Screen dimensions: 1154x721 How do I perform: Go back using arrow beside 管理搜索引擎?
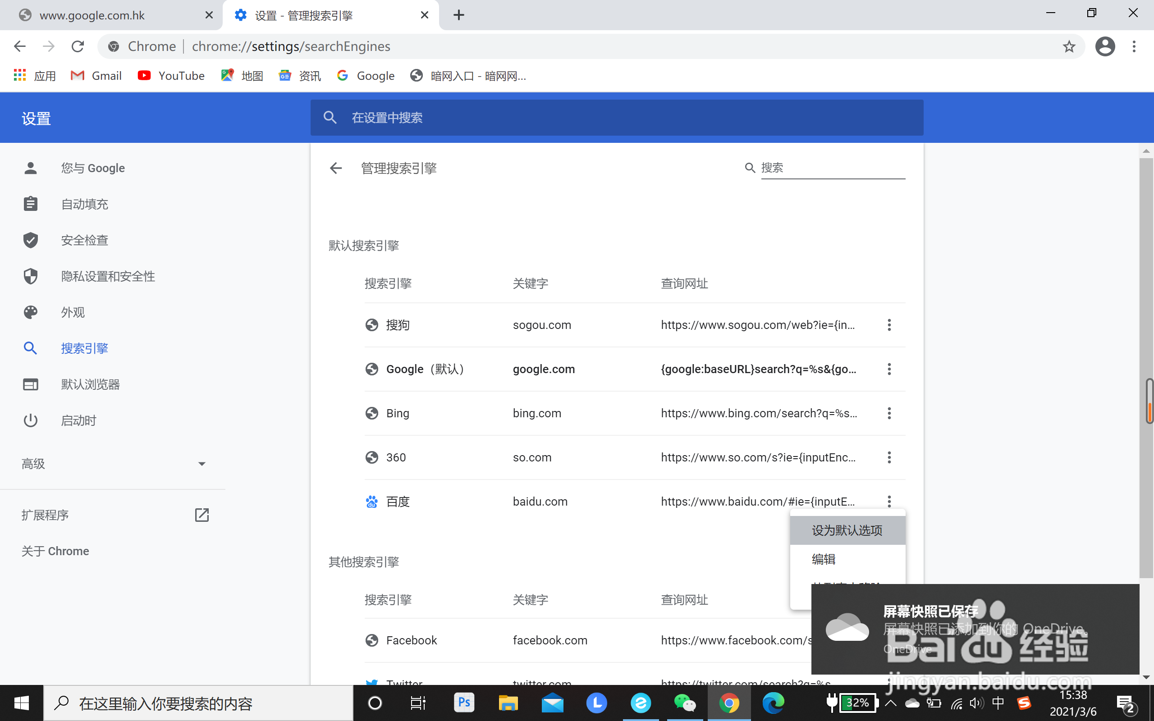pyautogui.click(x=336, y=168)
